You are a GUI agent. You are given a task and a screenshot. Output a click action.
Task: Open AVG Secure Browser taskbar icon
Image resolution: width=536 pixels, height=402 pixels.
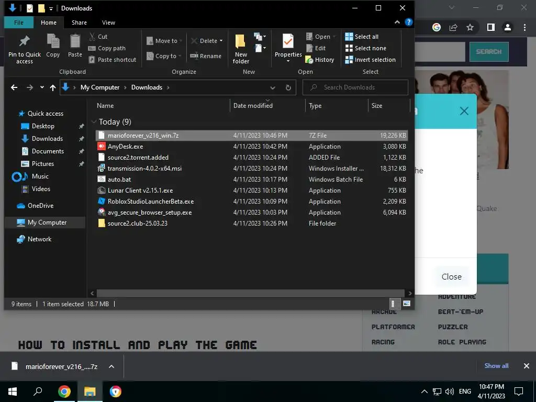116,392
